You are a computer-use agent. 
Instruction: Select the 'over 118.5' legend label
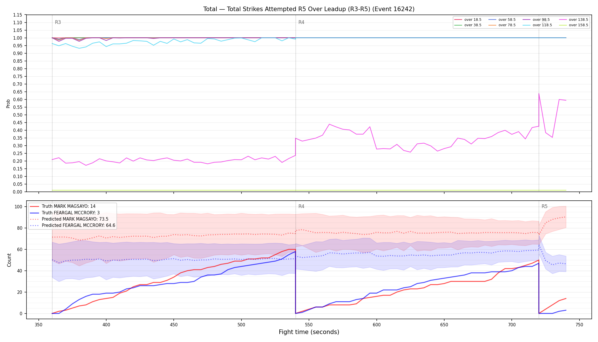coord(542,25)
